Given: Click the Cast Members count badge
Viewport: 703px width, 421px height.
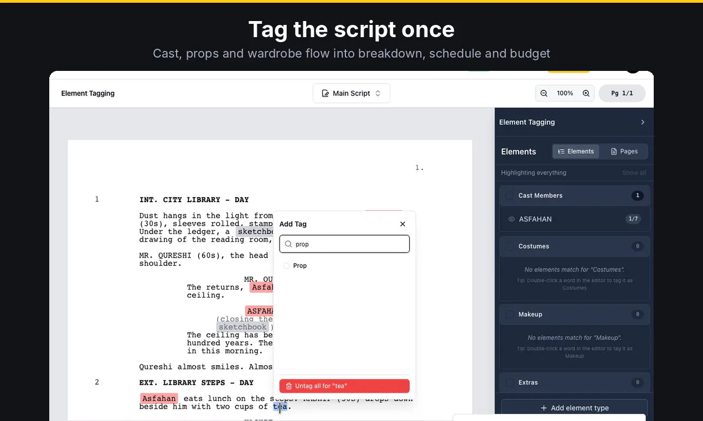Looking at the screenshot, I should click(x=638, y=196).
